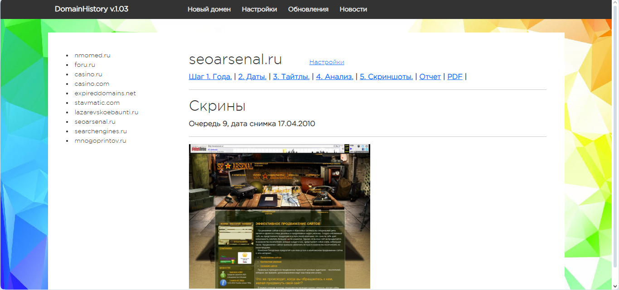Image resolution: width=619 pixels, height=290 pixels.
Task: Open the 5. Скриншоты step
Action: [x=386, y=77]
